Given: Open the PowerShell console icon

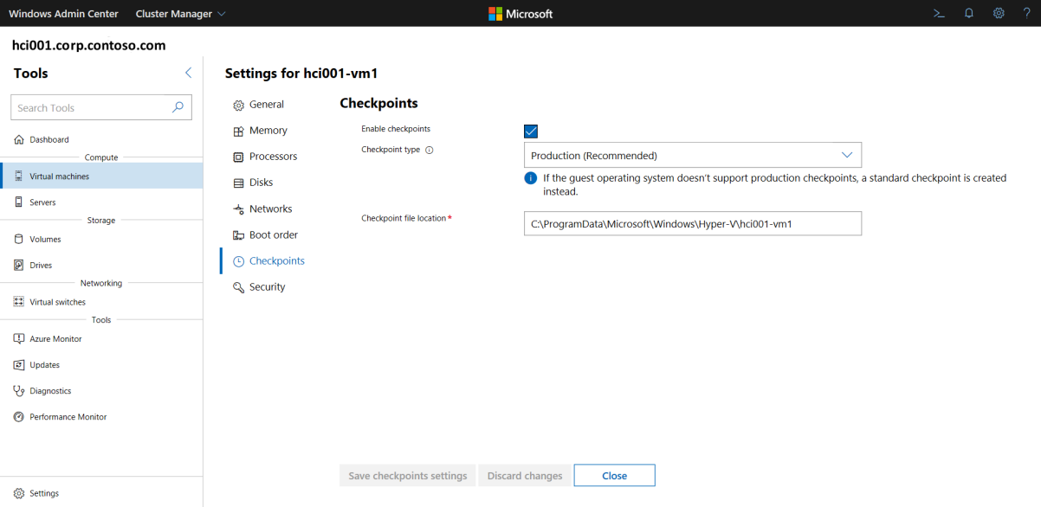Looking at the screenshot, I should coord(938,13).
